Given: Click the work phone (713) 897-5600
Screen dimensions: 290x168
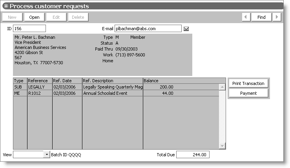Looking at the screenshot, I should click(x=130, y=55).
